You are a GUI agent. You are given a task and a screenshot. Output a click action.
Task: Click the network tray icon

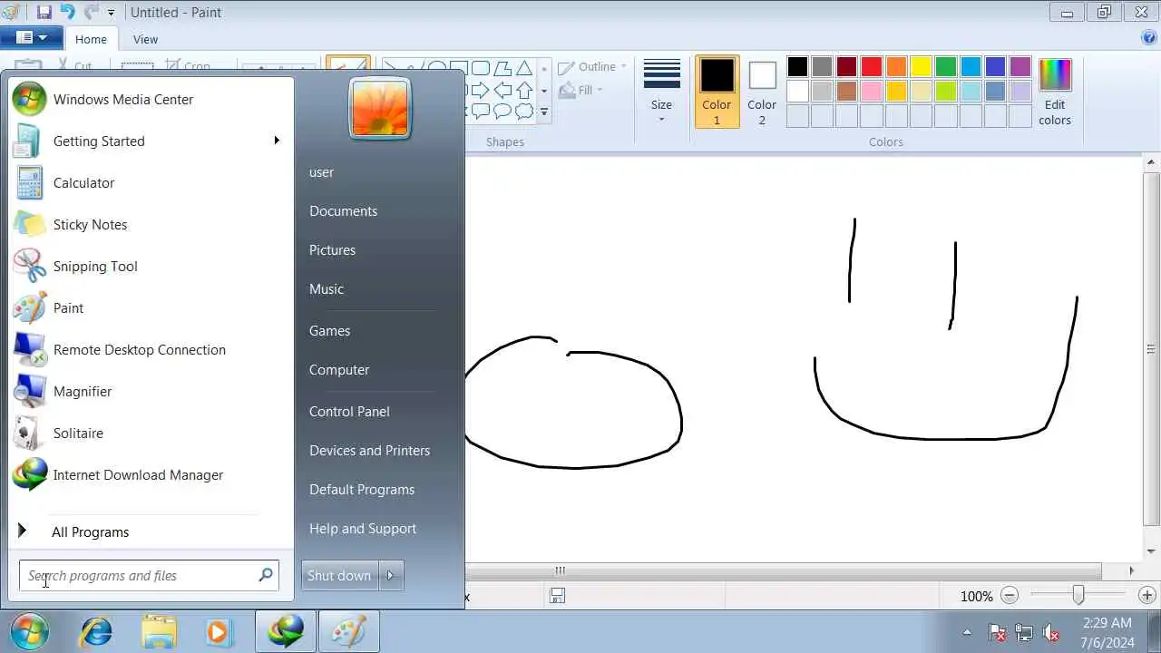pyautogui.click(x=1024, y=632)
